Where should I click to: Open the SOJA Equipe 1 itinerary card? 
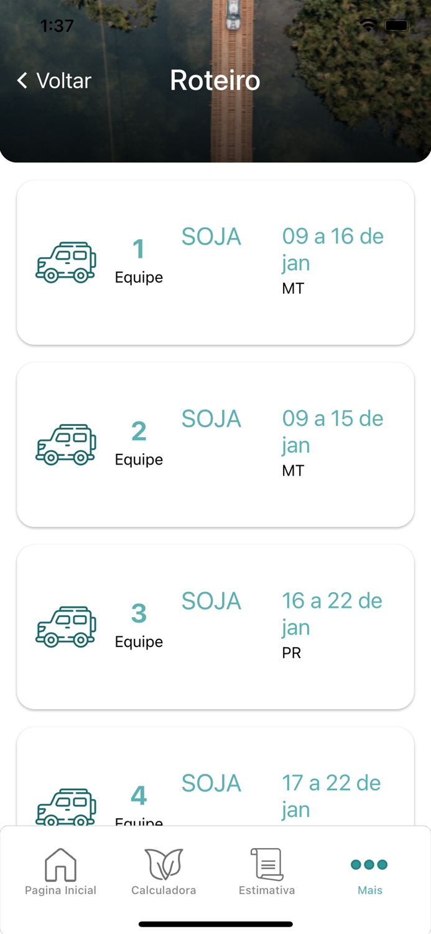pyautogui.click(x=215, y=262)
